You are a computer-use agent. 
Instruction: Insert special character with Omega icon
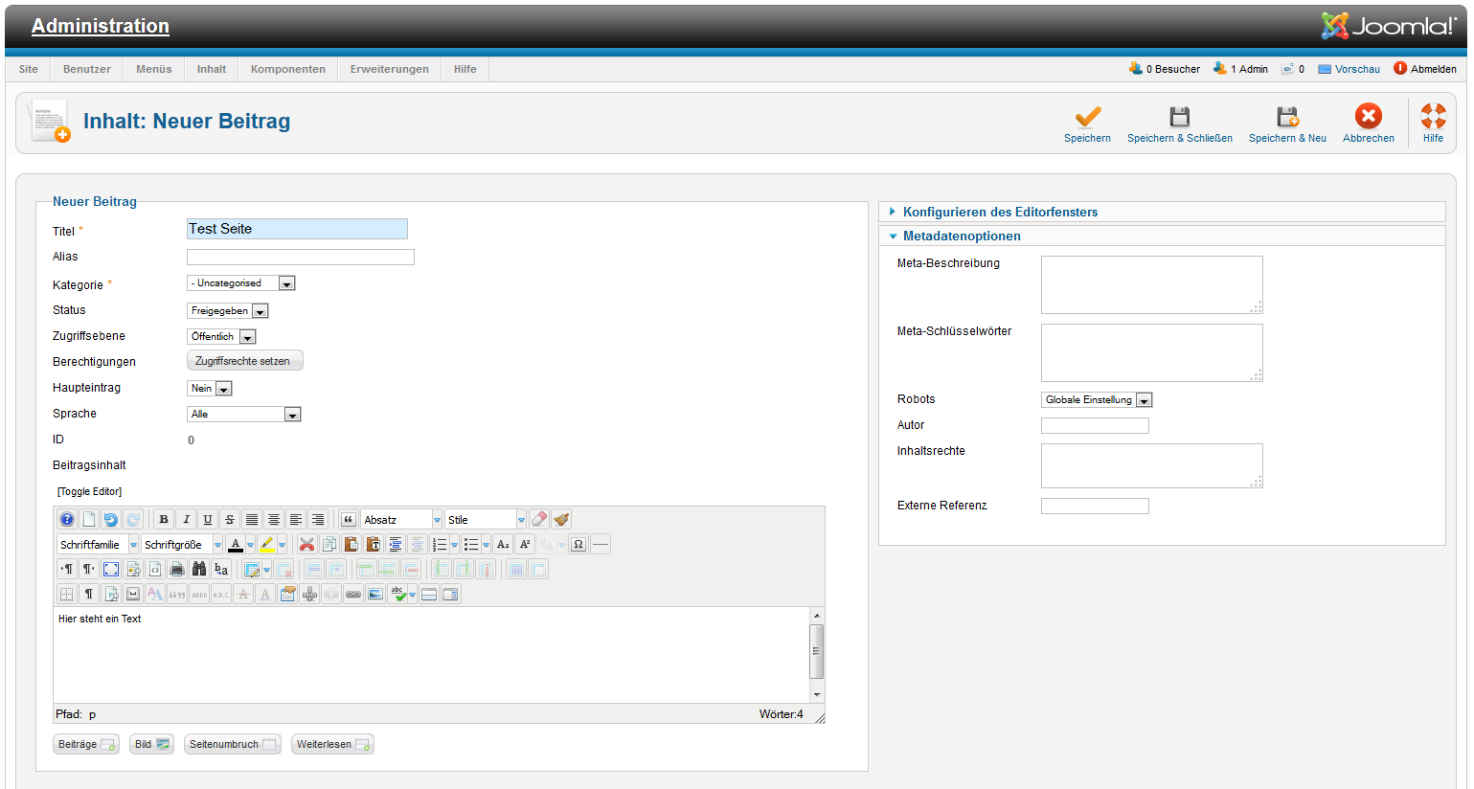(x=578, y=545)
